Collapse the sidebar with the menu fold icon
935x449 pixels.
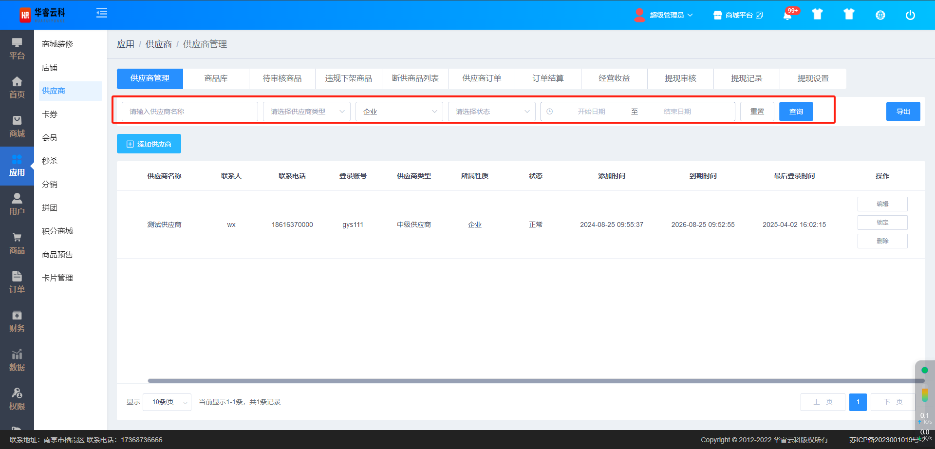102,13
